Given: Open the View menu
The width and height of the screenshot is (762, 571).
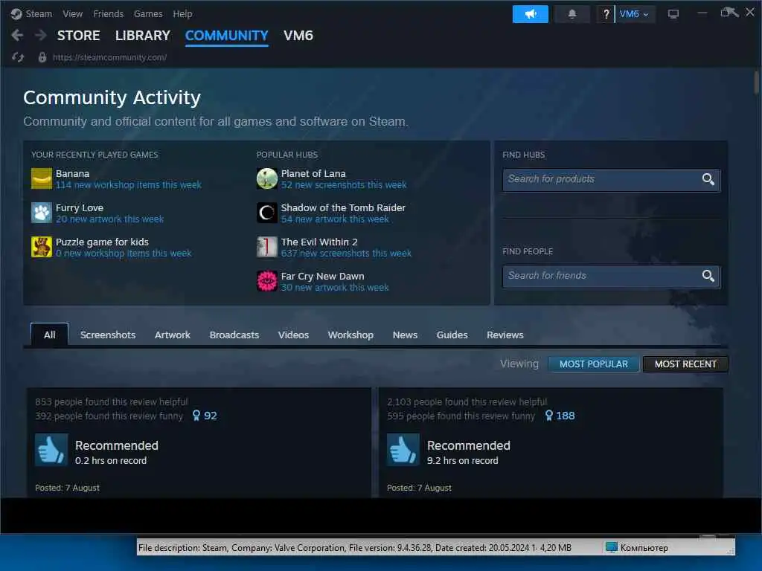Looking at the screenshot, I should [72, 13].
